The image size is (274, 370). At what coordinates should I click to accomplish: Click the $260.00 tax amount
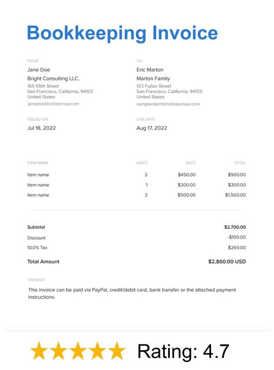pyautogui.click(x=237, y=247)
